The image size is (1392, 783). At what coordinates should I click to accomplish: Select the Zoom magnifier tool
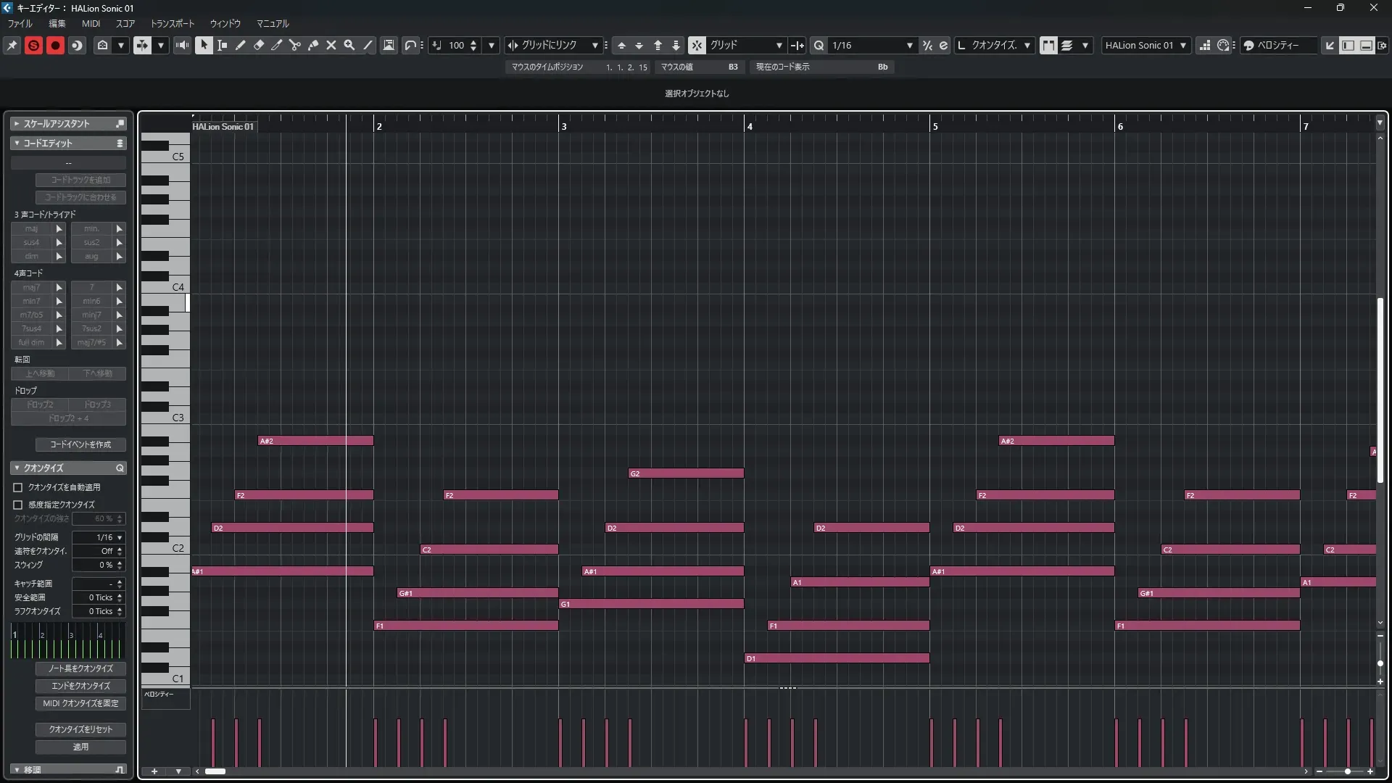[349, 45]
